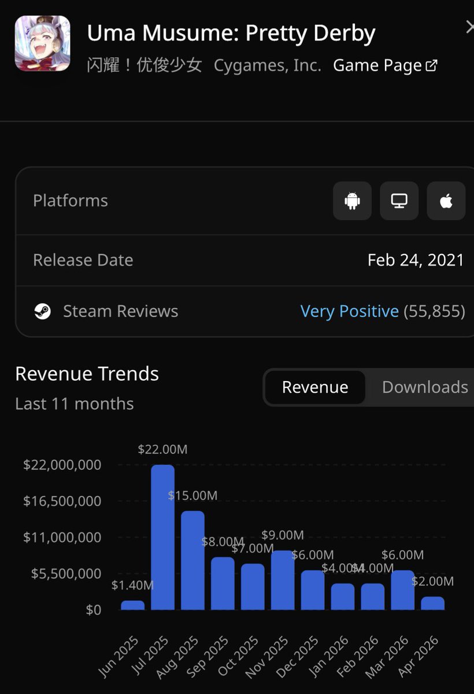
Task: Click the $5,500,000 y-axis label
Action: (66, 574)
